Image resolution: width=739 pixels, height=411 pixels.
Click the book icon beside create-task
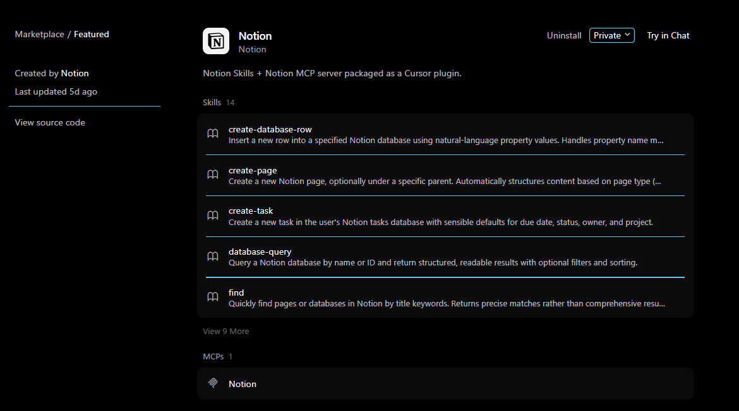(x=213, y=216)
